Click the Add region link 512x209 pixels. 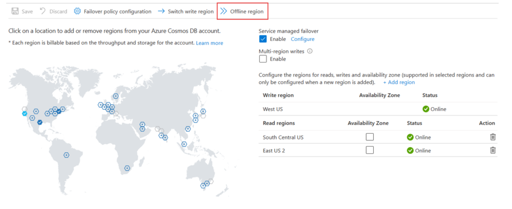point(399,82)
